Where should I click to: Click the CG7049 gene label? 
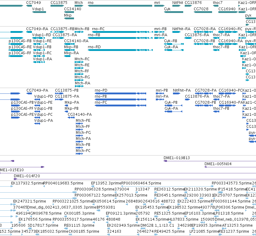(33, 3)
